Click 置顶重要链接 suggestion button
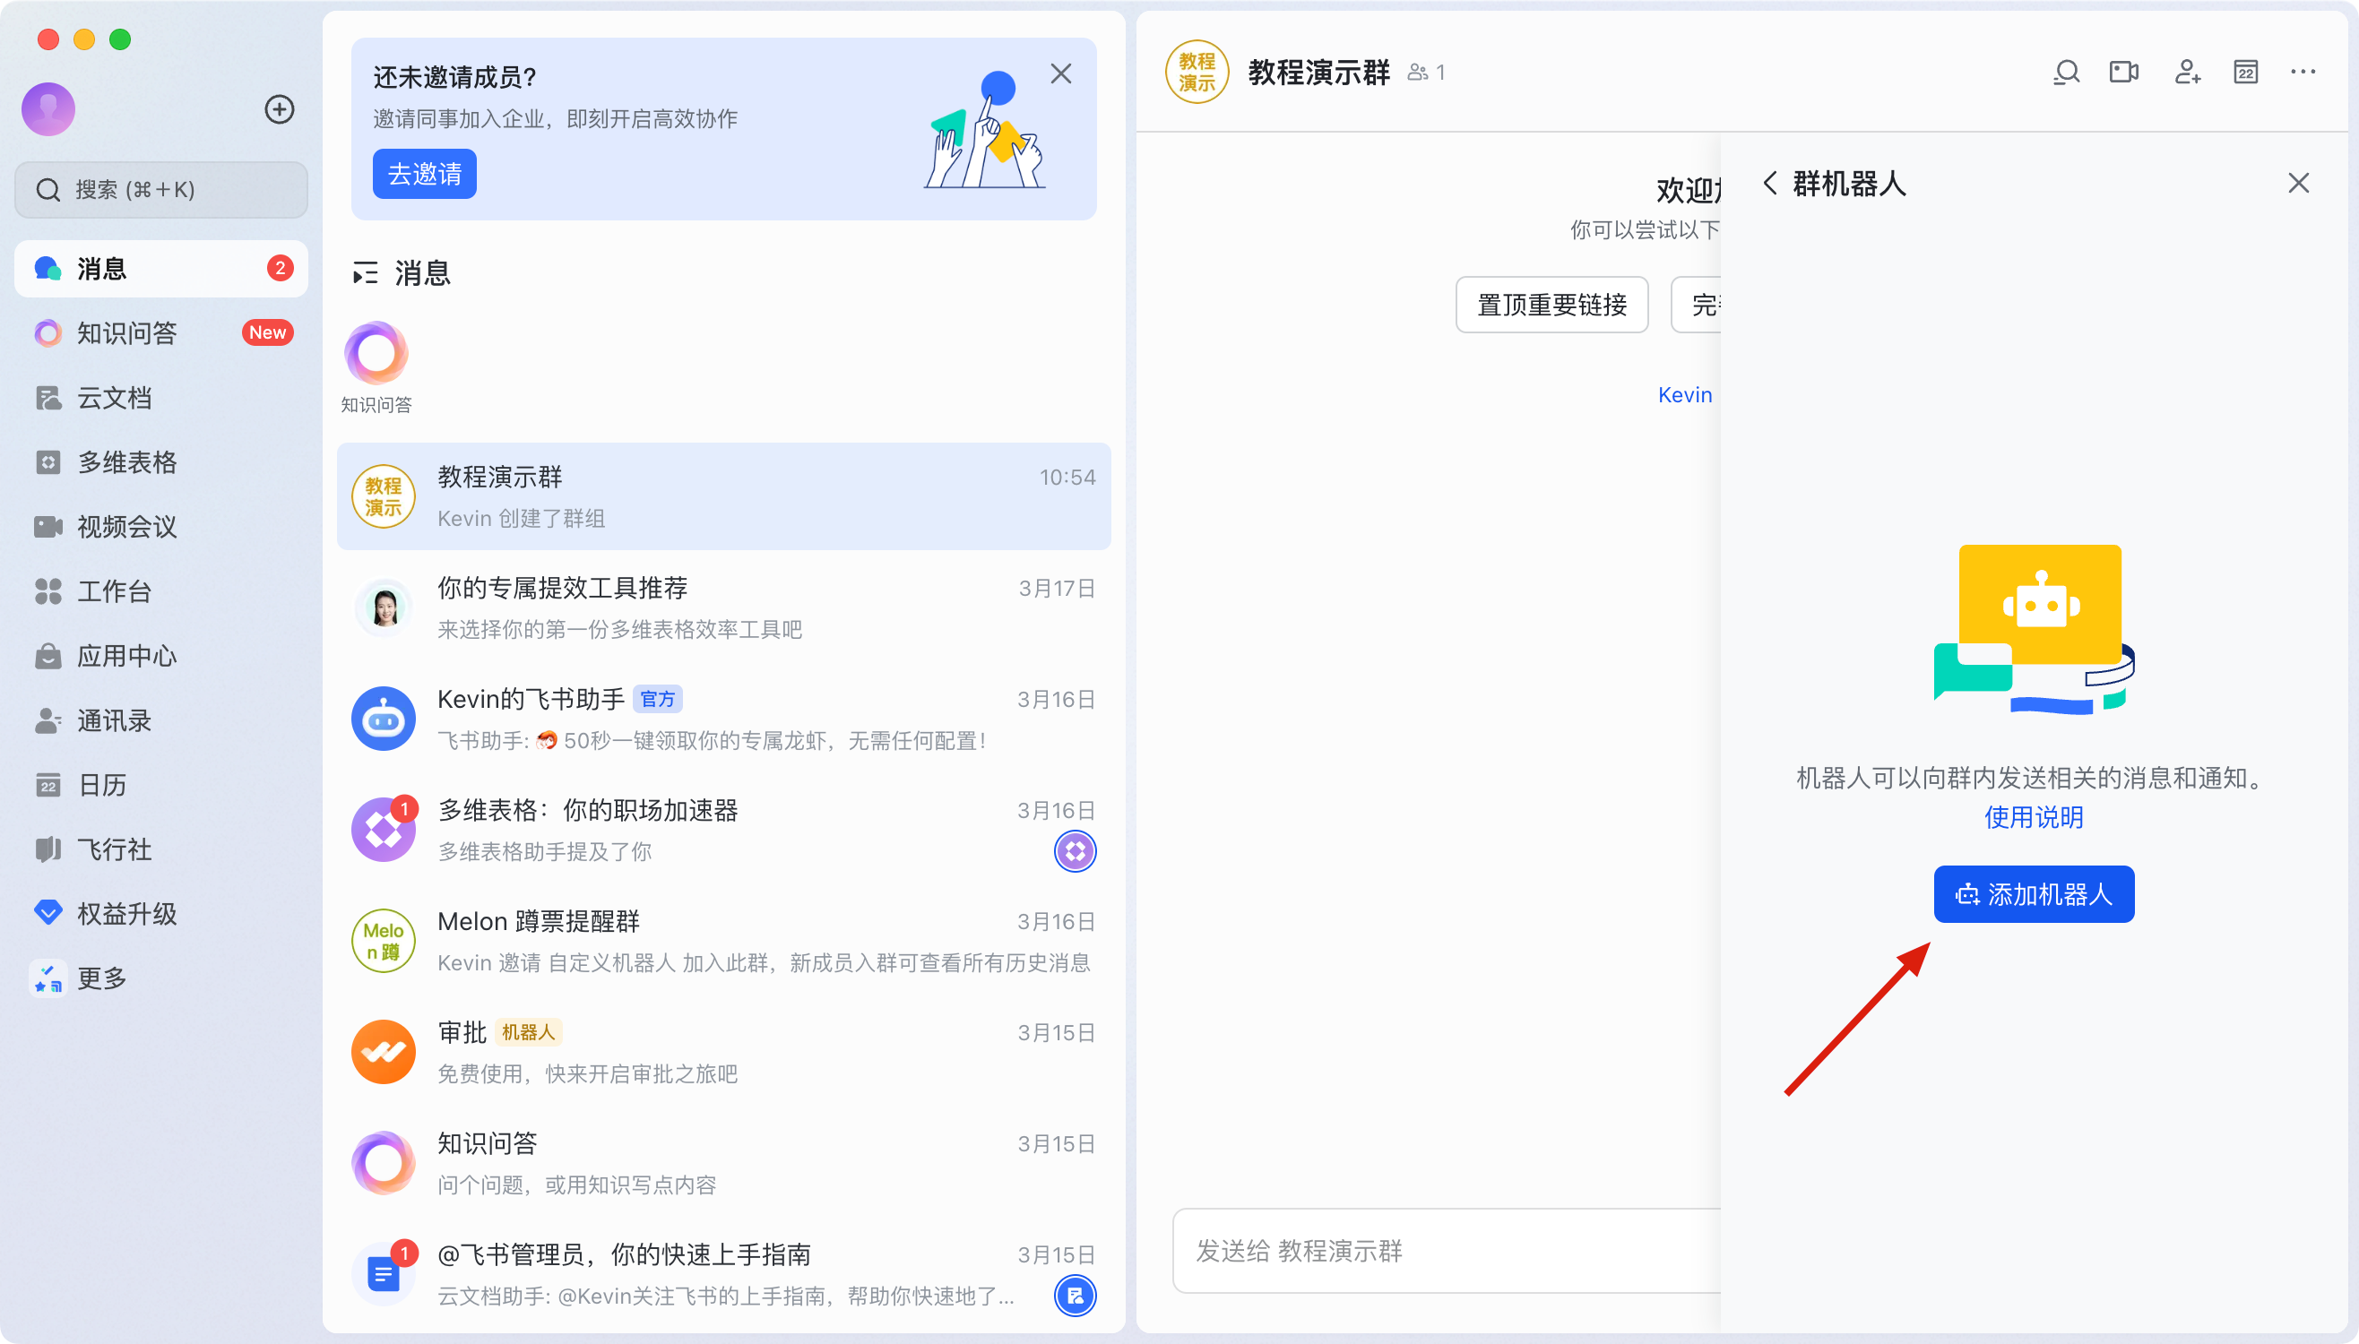The image size is (2359, 1344). pyautogui.click(x=1551, y=305)
